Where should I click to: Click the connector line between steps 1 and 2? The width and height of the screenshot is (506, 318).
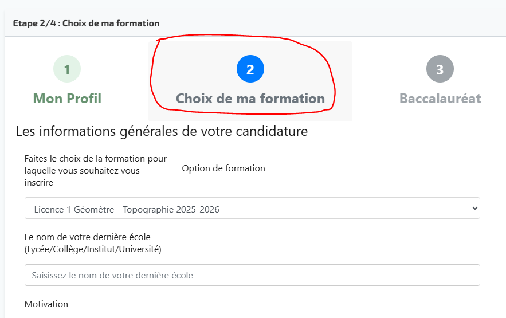coord(139,81)
